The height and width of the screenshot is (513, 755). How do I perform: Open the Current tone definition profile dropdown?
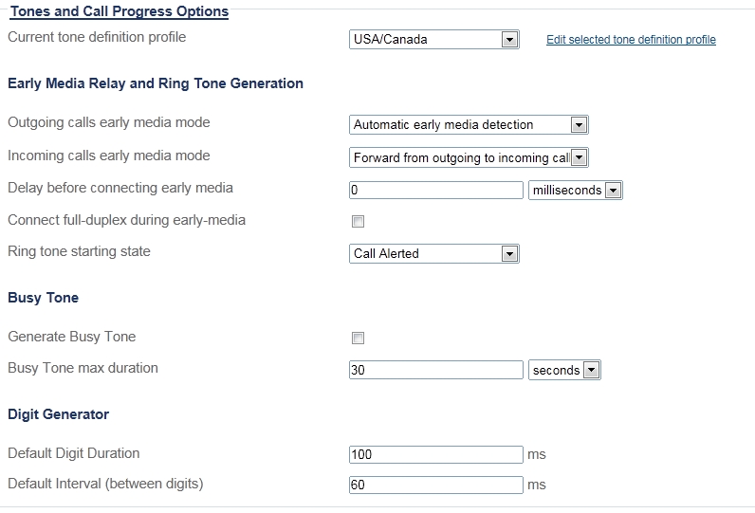click(433, 40)
